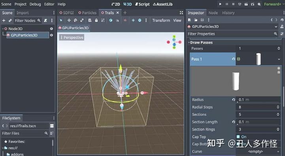Viewport: 285px width, 156px height.
Task: Switch to the 2D workspace
Action: (x=115, y=4)
